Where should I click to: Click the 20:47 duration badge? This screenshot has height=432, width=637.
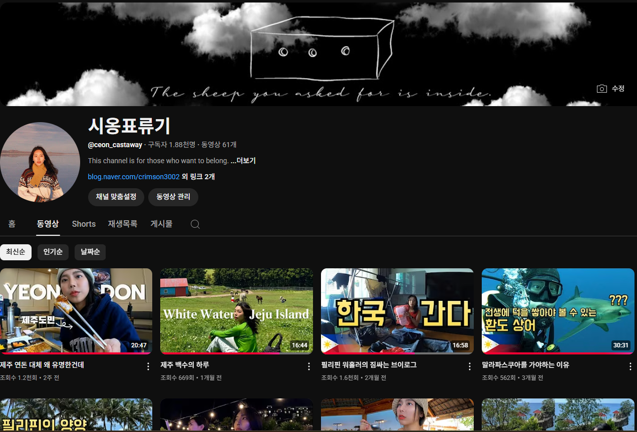[x=139, y=345]
